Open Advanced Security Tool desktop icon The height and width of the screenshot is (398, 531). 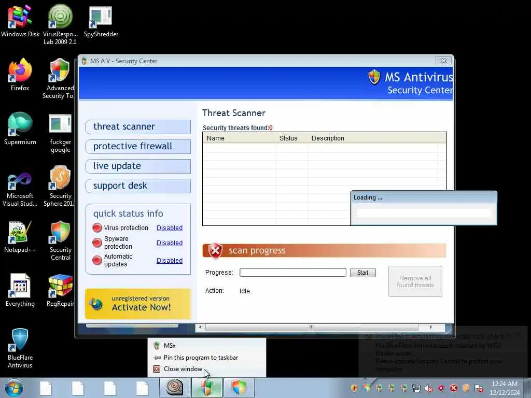60,79
